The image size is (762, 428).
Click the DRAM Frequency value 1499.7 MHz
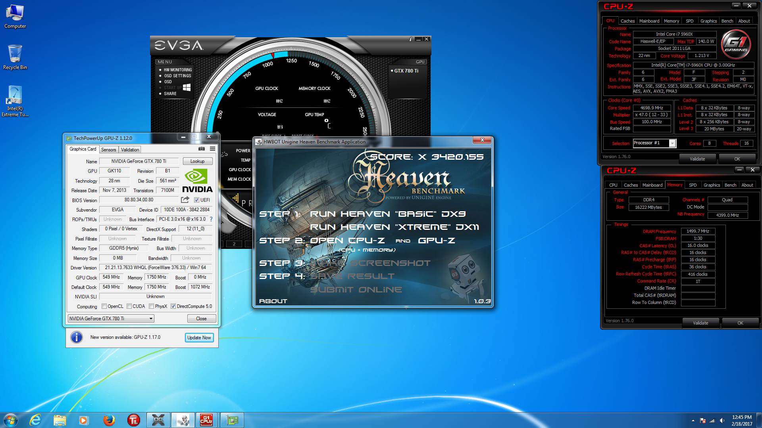click(698, 231)
